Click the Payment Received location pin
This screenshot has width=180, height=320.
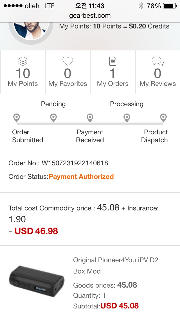(x=90, y=118)
